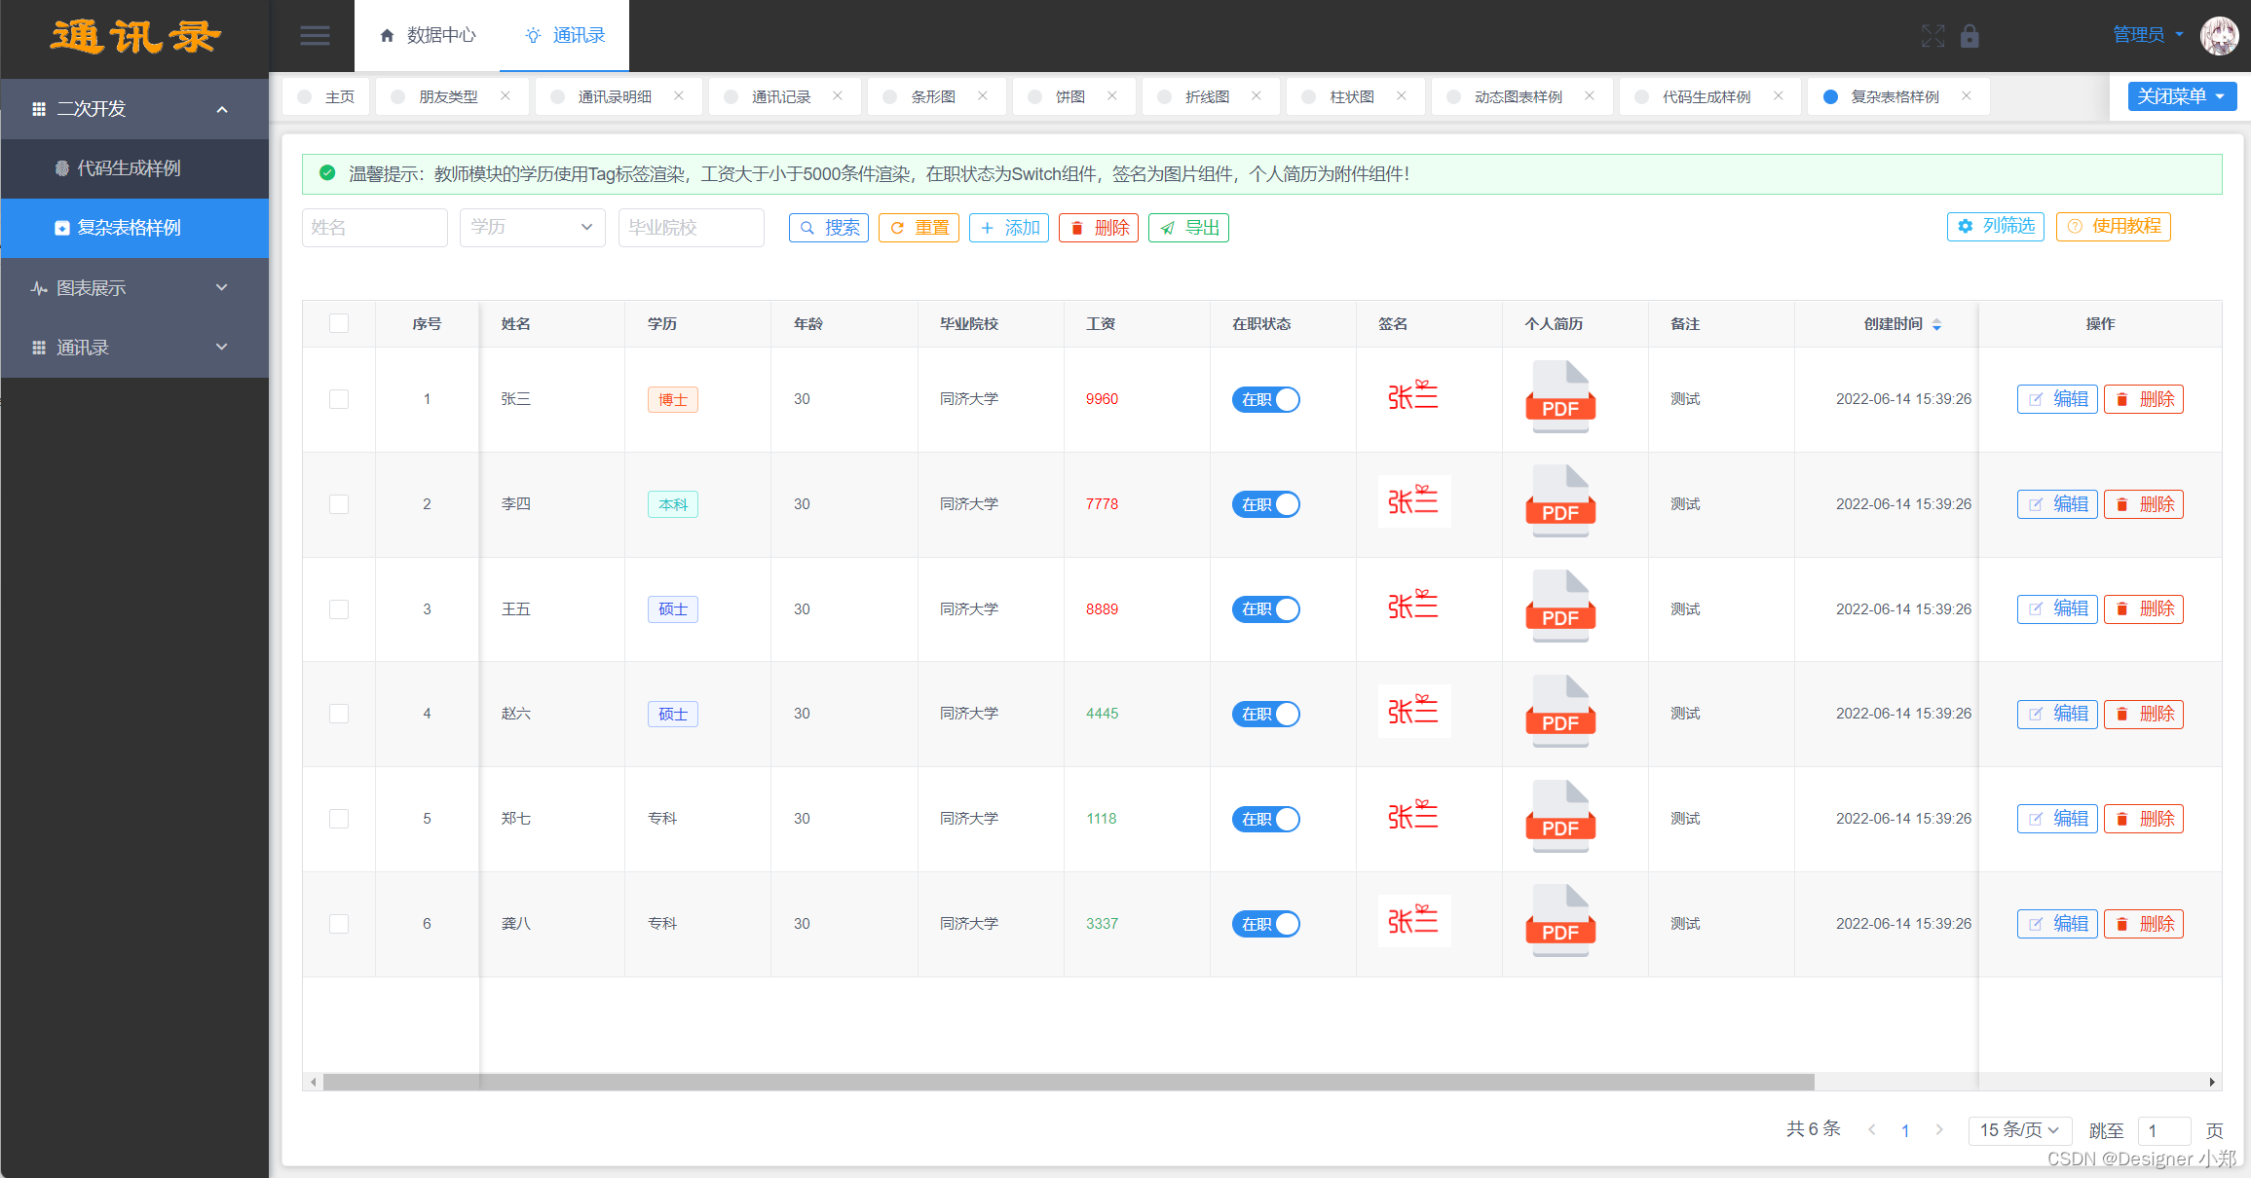Toggle 在职状态 switch for 李四
2251x1178 pixels.
point(1265,504)
